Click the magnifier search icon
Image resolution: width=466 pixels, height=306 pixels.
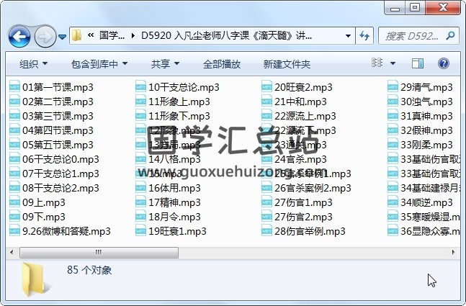(451, 36)
